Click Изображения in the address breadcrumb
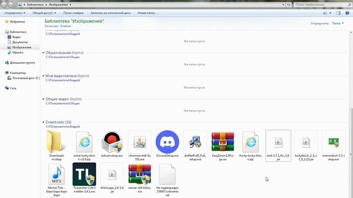 pos(58,4)
